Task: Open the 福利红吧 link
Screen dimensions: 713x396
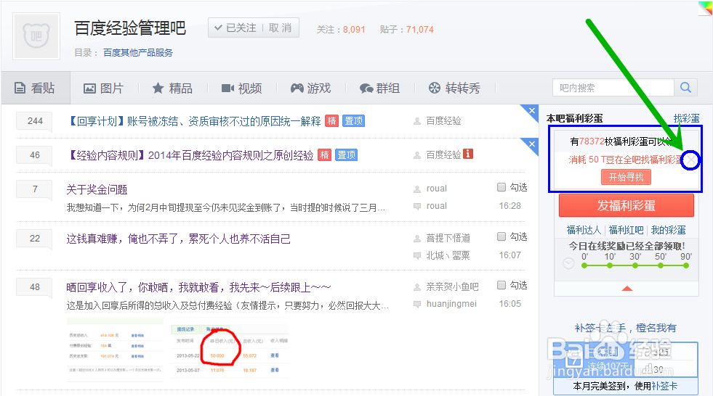Action: (x=627, y=231)
